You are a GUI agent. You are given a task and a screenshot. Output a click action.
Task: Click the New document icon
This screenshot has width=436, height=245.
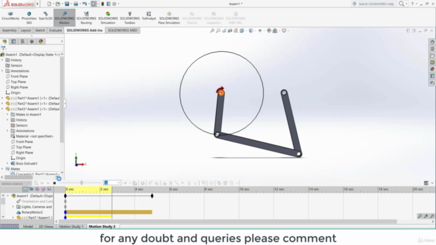pos(49,4)
